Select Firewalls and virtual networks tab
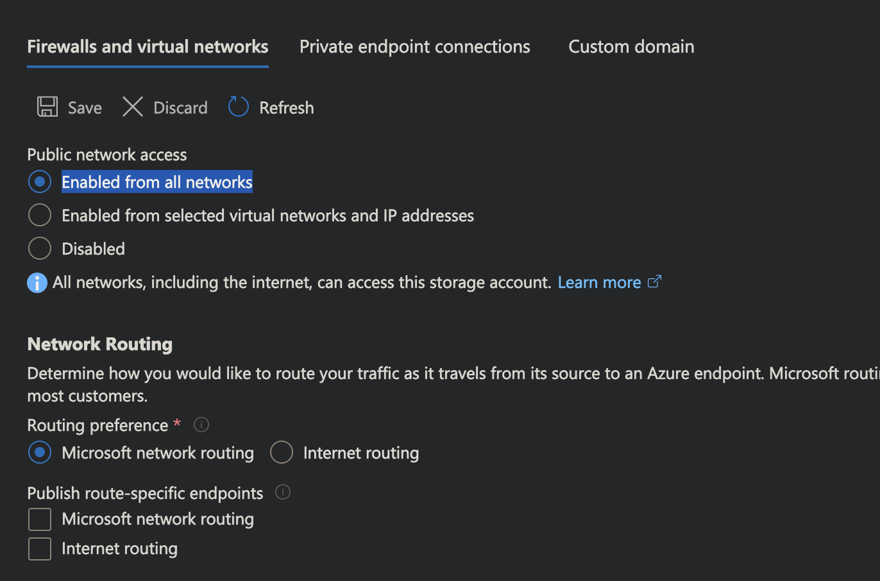 point(148,47)
